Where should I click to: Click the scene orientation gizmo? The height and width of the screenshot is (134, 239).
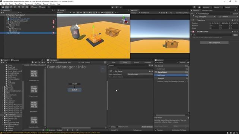(x=124, y=20)
